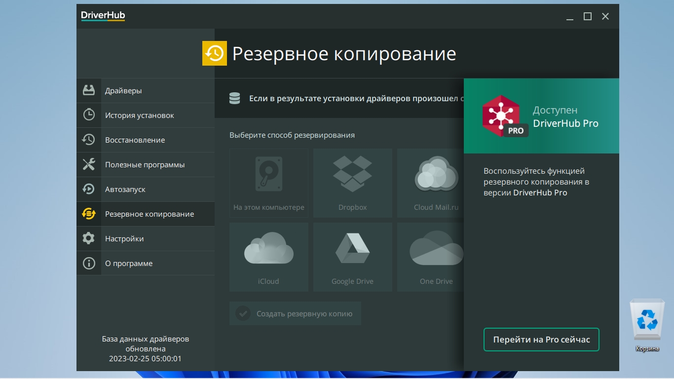The image size is (674, 379).
Task: Click the Autostart play icon in sidebar
Action: (x=89, y=189)
